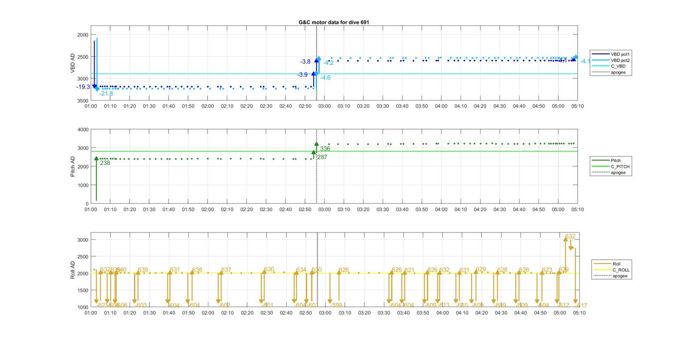Viewport: 698px width, 345px height.
Task: Click the "-3.9" annotation near apogee
Action: 303,75
